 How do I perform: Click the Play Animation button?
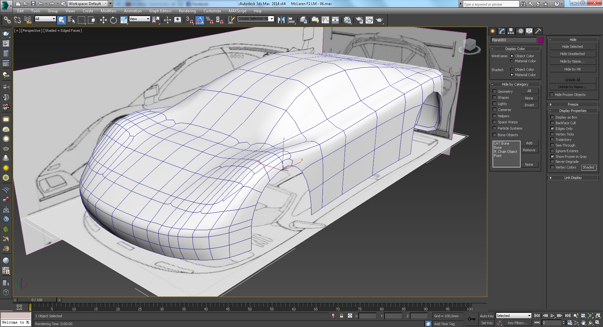coord(552,316)
